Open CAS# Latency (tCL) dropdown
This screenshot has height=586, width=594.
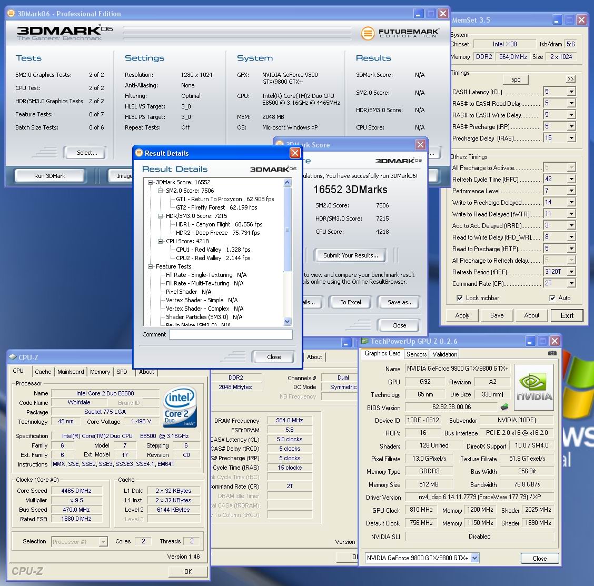[571, 92]
